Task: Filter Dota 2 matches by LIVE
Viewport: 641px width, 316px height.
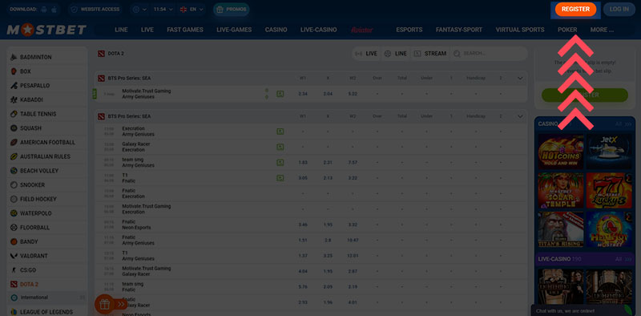Action: [366, 54]
